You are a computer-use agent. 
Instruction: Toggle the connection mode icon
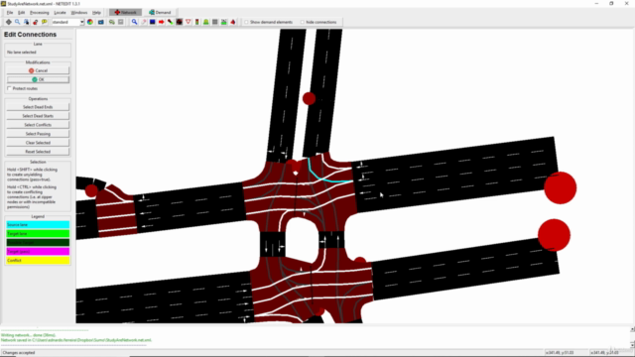[179, 22]
